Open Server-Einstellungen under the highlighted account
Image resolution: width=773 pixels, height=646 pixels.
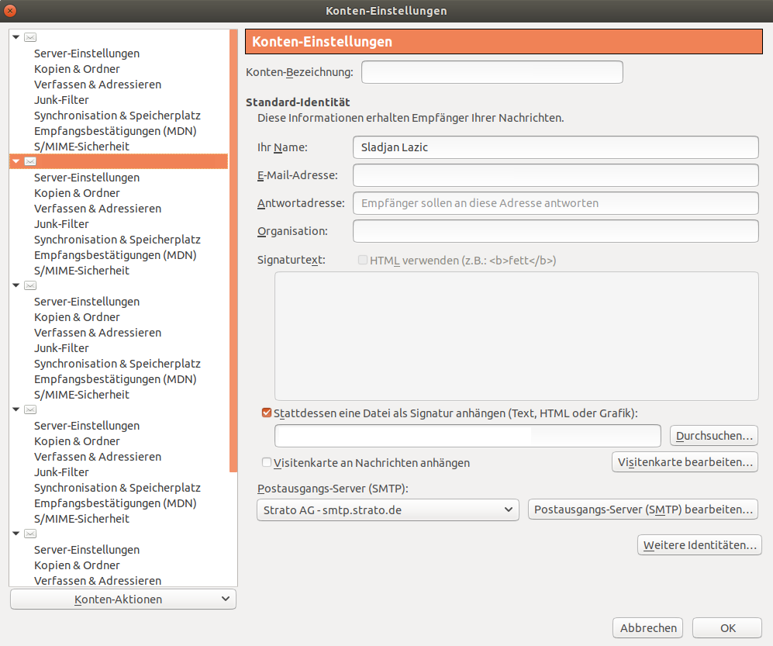87,178
